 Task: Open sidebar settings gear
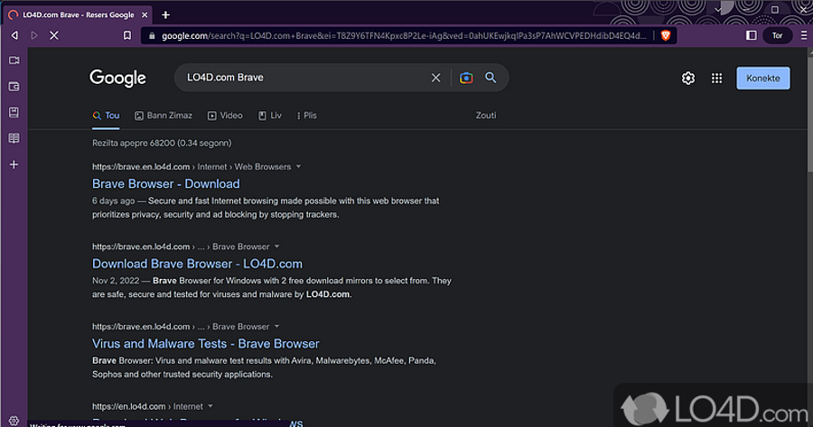[14, 421]
